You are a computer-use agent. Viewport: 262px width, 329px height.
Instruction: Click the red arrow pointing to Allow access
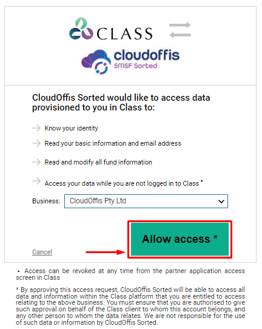pyautogui.click(x=106, y=252)
